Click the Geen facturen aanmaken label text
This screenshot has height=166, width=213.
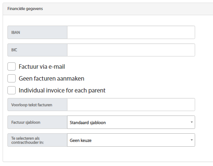[x=51, y=78]
